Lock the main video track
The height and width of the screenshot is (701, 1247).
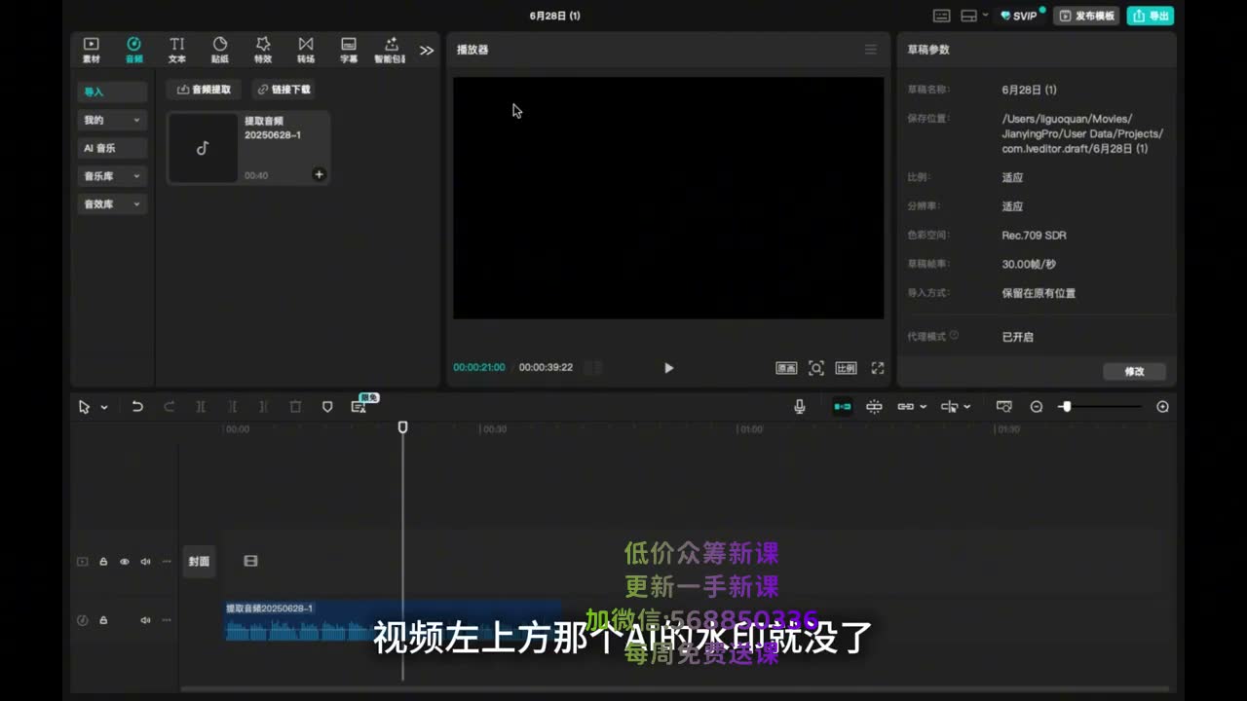103,562
